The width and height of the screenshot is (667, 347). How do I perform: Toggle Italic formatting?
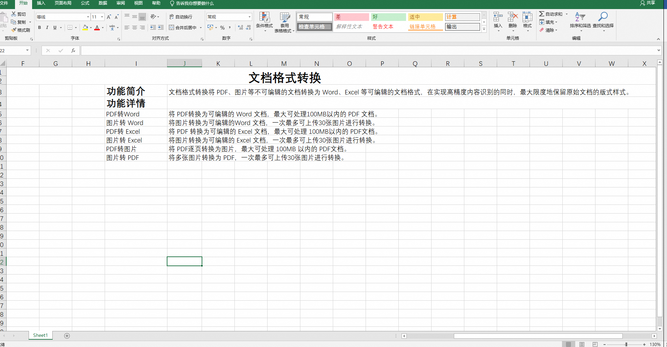click(47, 28)
